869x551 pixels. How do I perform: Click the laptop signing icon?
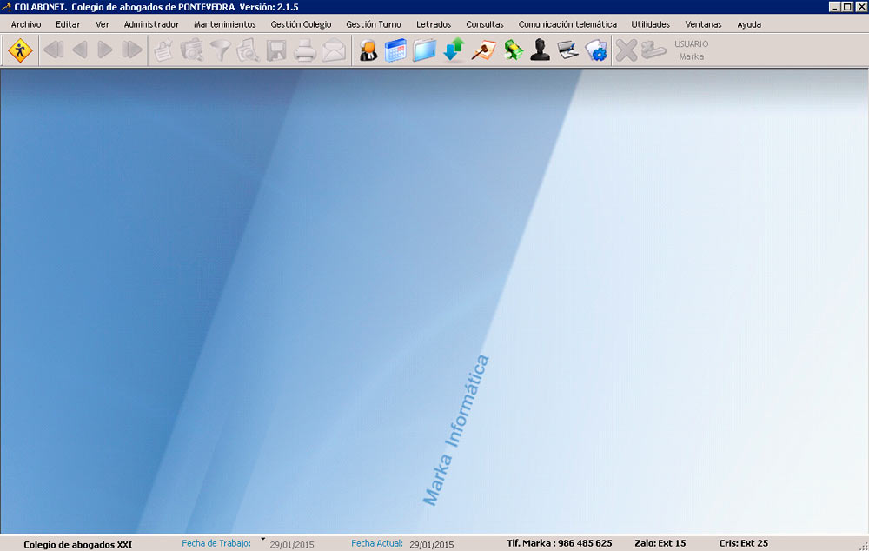click(x=567, y=51)
